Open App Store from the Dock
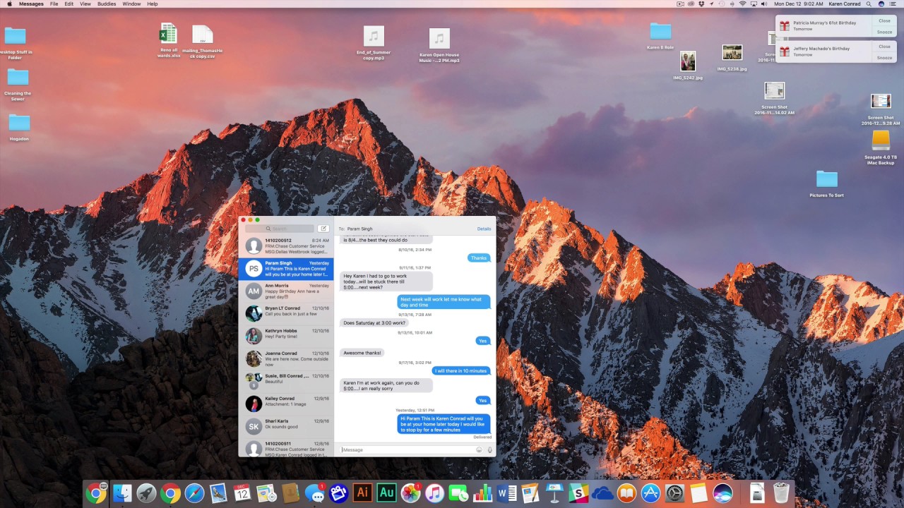The image size is (904, 508). pos(650,493)
